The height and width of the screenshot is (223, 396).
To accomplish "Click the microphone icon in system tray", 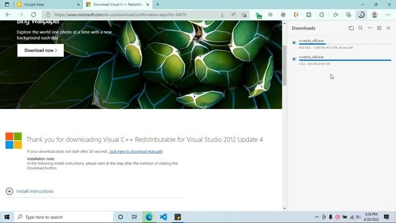I will point(330,217).
